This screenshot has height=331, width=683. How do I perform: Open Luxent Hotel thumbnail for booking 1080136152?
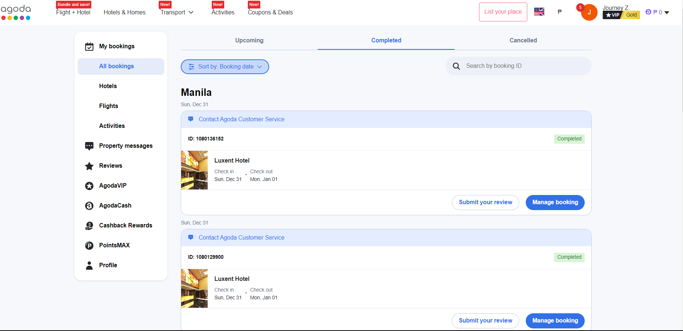(x=194, y=170)
